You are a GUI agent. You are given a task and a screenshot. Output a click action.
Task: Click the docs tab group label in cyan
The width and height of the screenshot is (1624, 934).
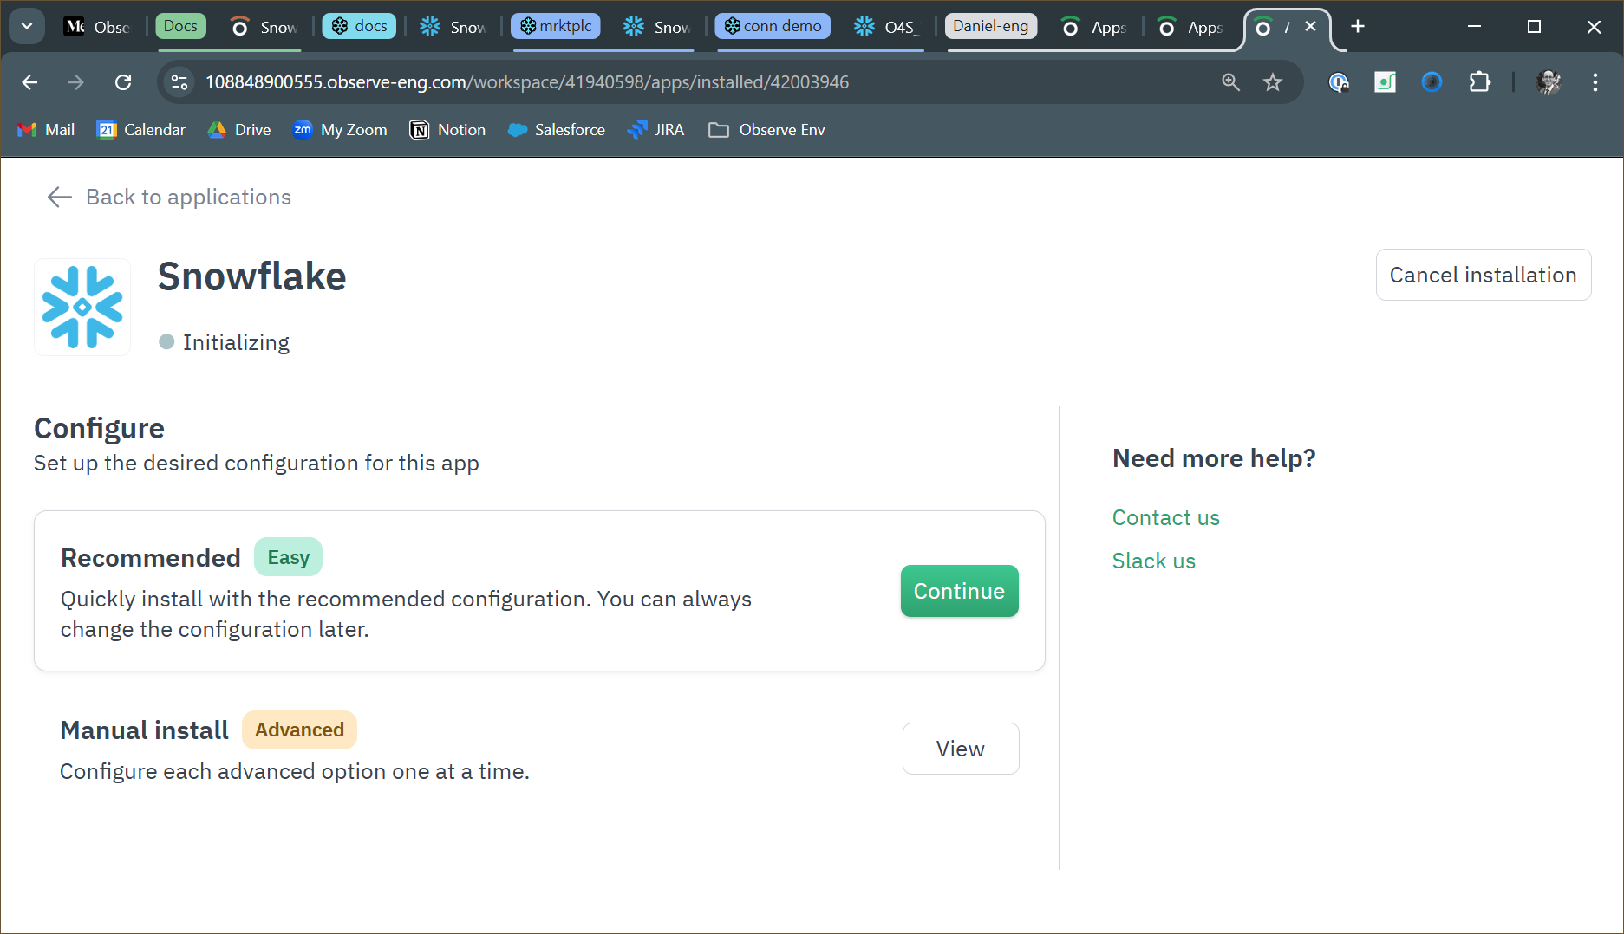tap(360, 26)
